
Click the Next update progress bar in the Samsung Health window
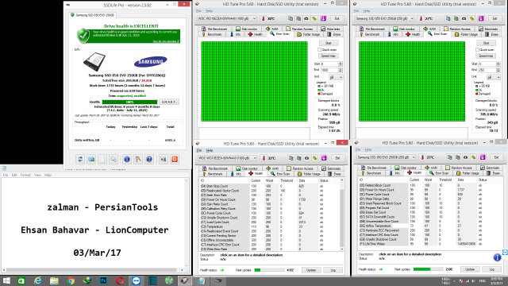(x=428, y=269)
